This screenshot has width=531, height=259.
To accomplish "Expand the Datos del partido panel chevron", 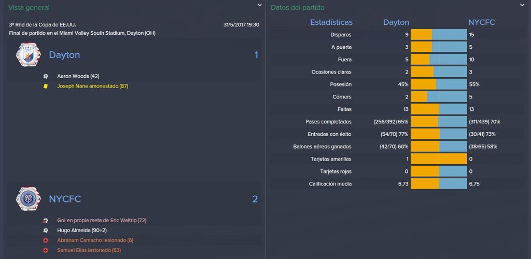I will (522, 5).
